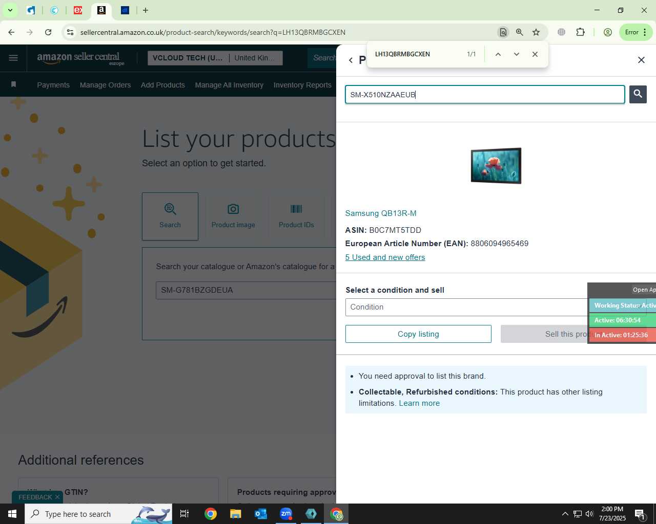The height and width of the screenshot is (524, 656).
Task: Click the catalogue search field with SM-G781BZGDEUA
Action: click(x=246, y=290)
